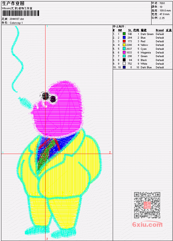Click stitch count '1033' in the Magenta row
Image resolution: width=173 pixels, height=241 pixels.
pos(129,53)
